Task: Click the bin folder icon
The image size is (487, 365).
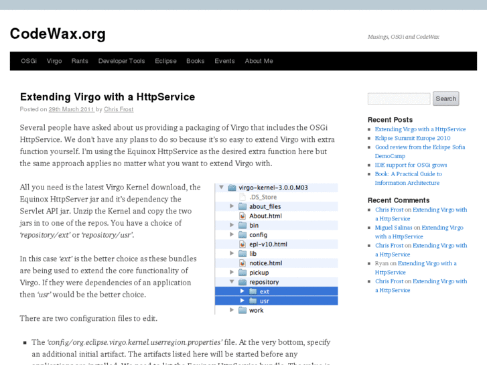Action: (x=242, y=225)
